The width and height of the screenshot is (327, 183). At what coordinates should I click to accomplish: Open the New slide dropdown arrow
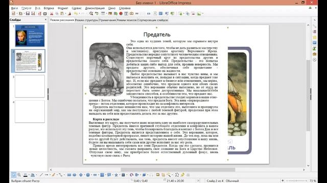(x=184, y=14)
